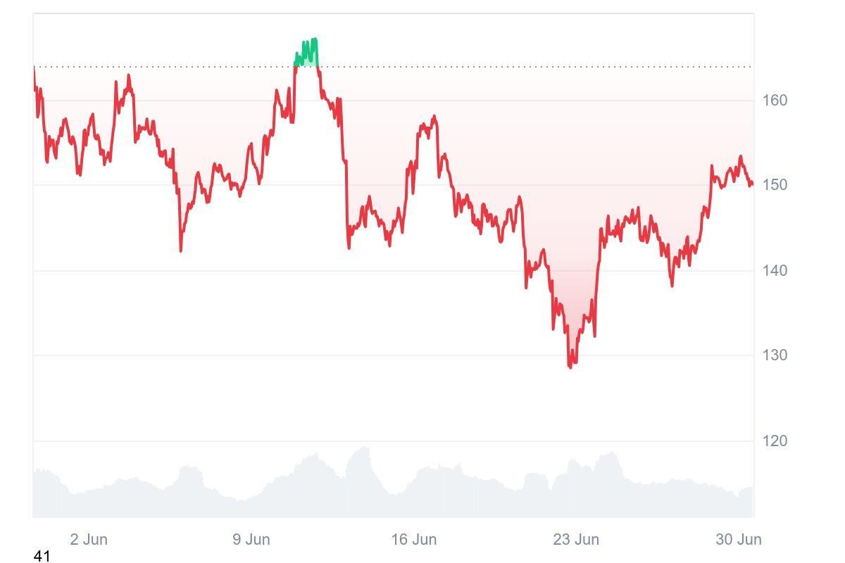Image resolution: width=845 pixels, height=563 pixels.
Task: Click the dotted opening-price reference line
Action: (x=493, y=67)
